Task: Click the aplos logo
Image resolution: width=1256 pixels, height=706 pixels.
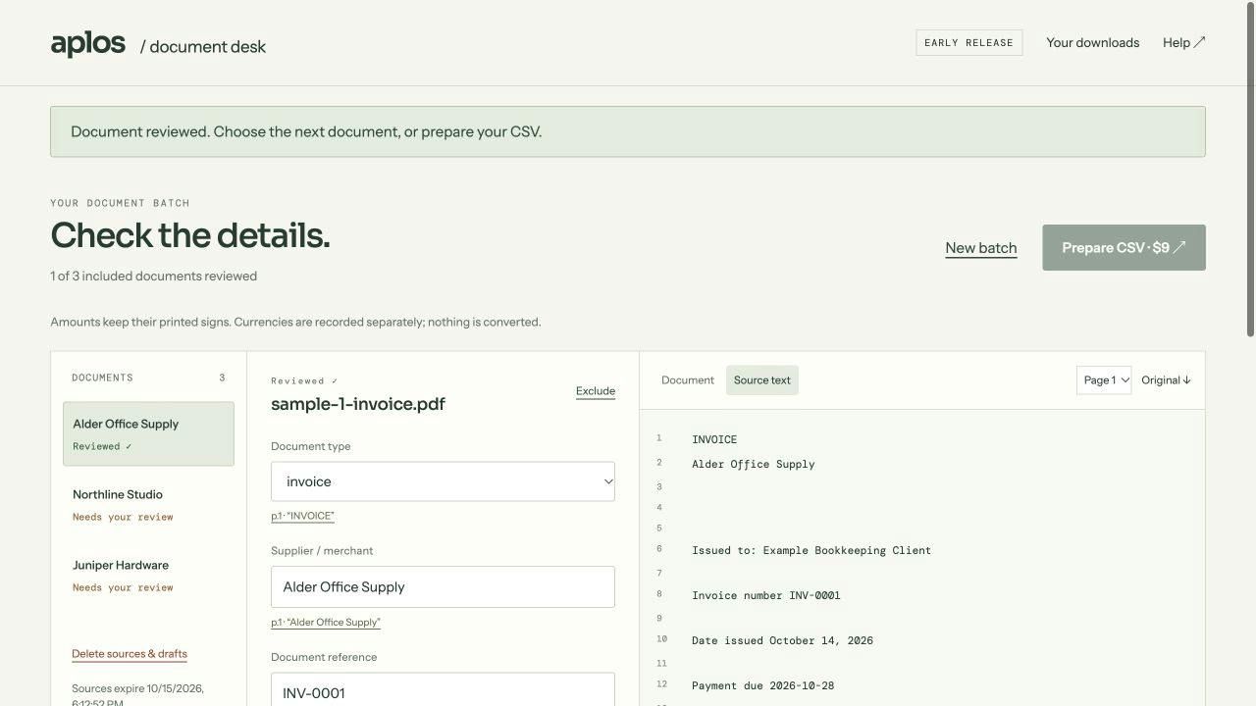Action: tap(88, 43)
